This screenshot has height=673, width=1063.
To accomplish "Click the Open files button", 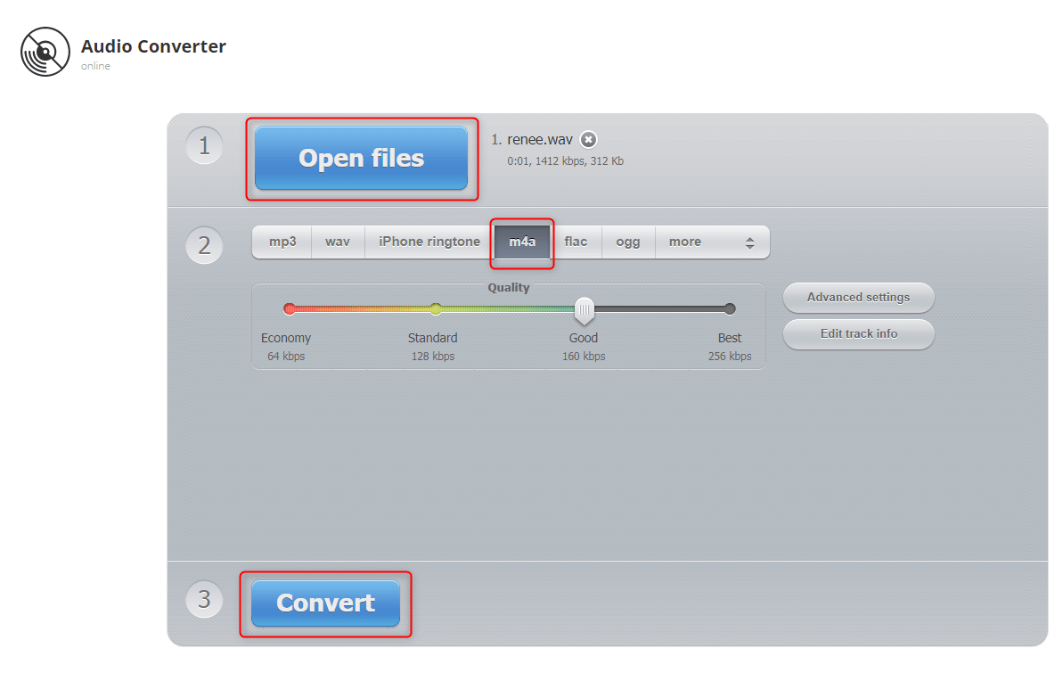I will click(362, 158).
